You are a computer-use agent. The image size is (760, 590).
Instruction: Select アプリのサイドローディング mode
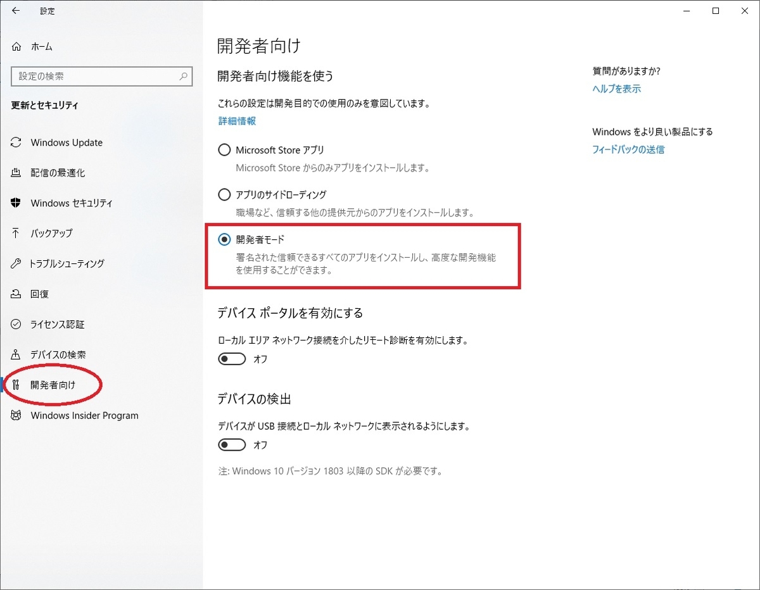(x=224, y=194)
